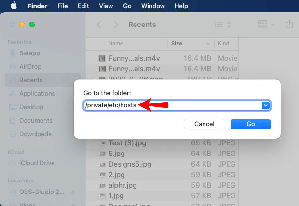Click the green zoom window button

coord(32,25)
